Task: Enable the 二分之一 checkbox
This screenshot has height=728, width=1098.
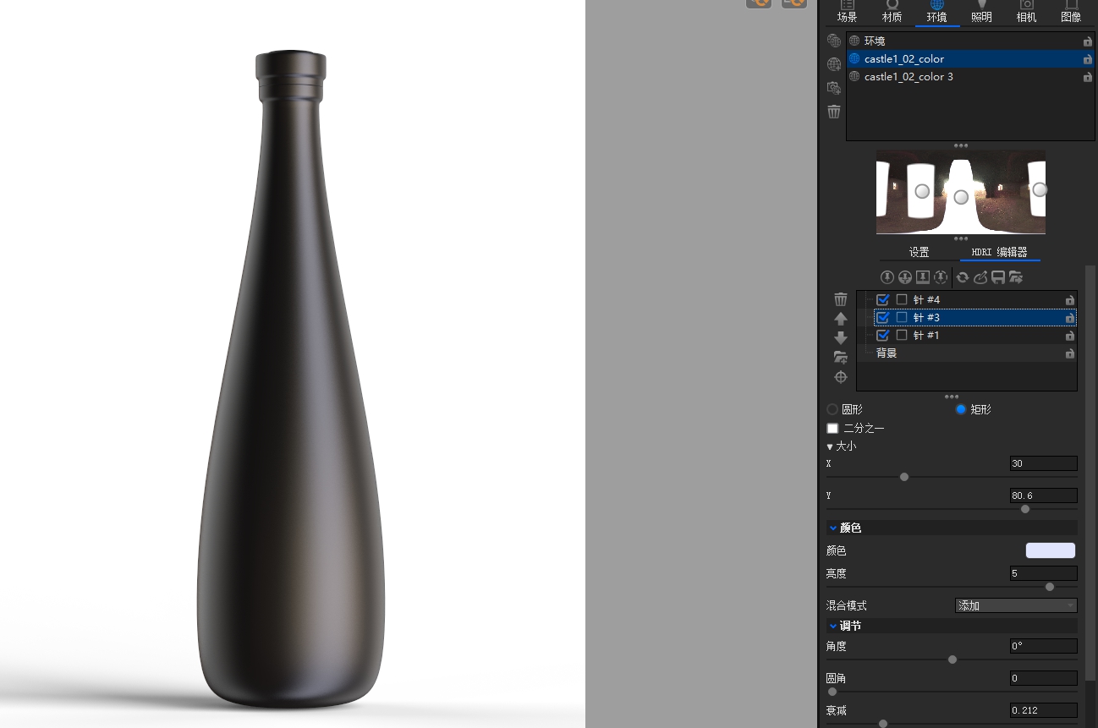Action: pos(832,428)
